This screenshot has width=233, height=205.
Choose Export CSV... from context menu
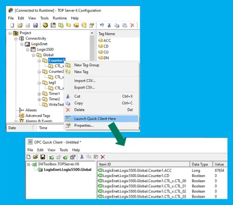coord(101,88)
